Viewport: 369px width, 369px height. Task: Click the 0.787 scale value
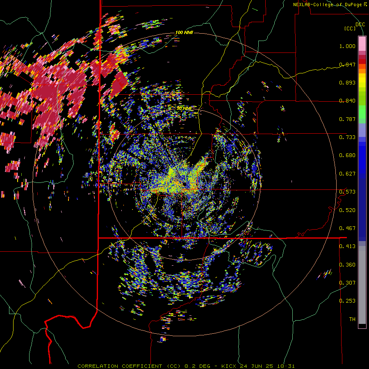[x=347, y=119]
